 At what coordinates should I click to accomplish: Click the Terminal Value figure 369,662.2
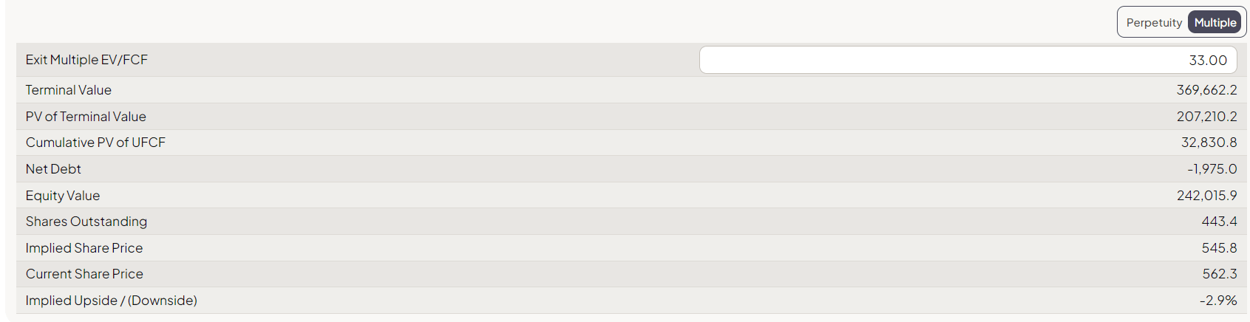1206,90
